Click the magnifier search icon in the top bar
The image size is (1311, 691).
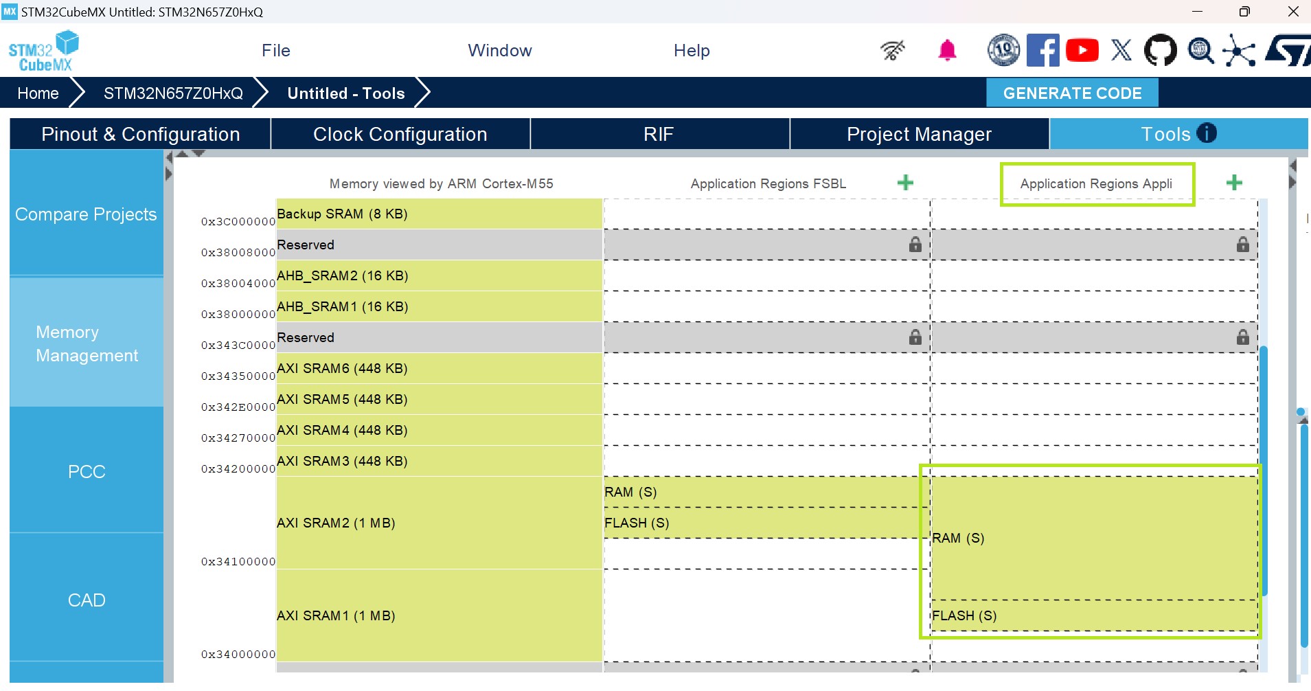point(1200,51)
